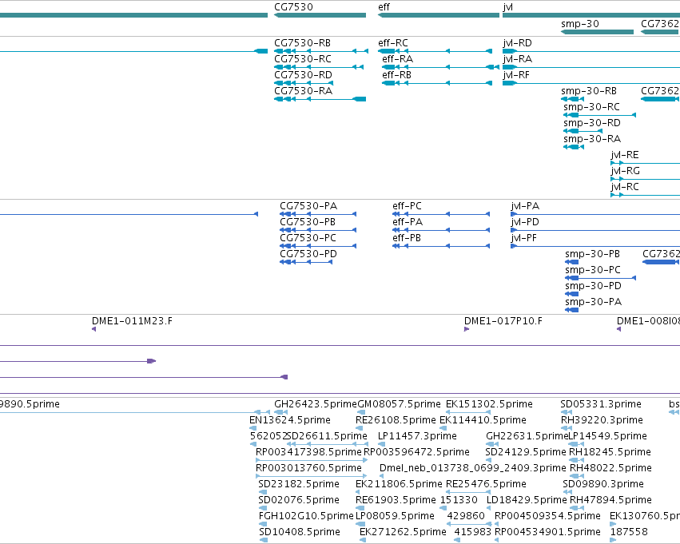Open the eff-PB protein feature
The height and width of the screenshot is (544, 680).
407,238
